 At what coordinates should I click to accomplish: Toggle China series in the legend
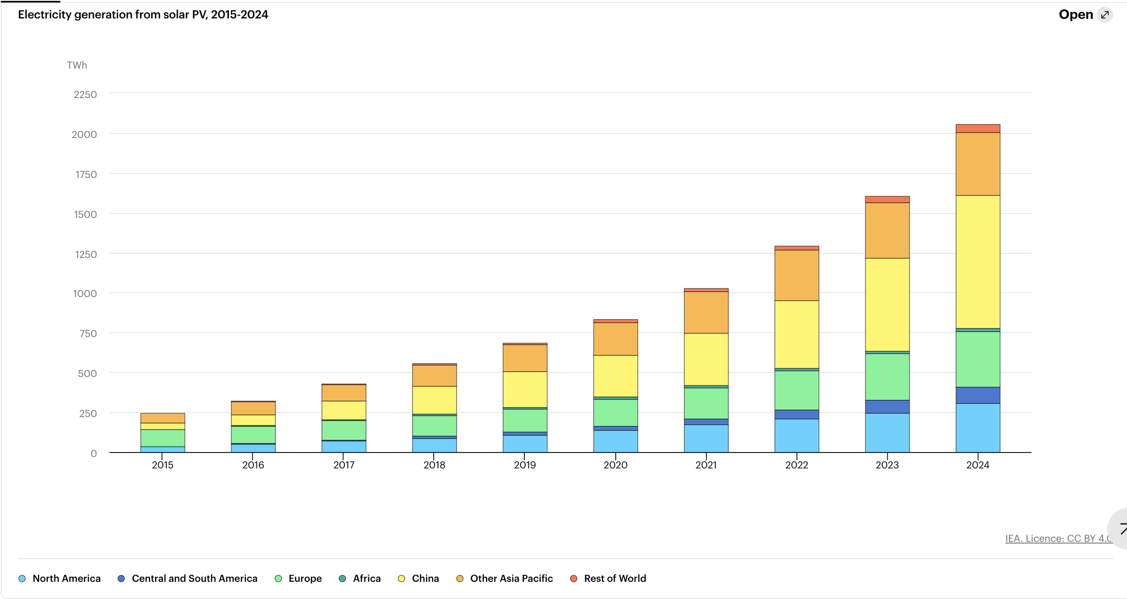(418, 578)
